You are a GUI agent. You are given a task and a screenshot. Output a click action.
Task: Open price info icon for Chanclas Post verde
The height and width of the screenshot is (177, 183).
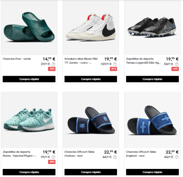click(54, 64)
